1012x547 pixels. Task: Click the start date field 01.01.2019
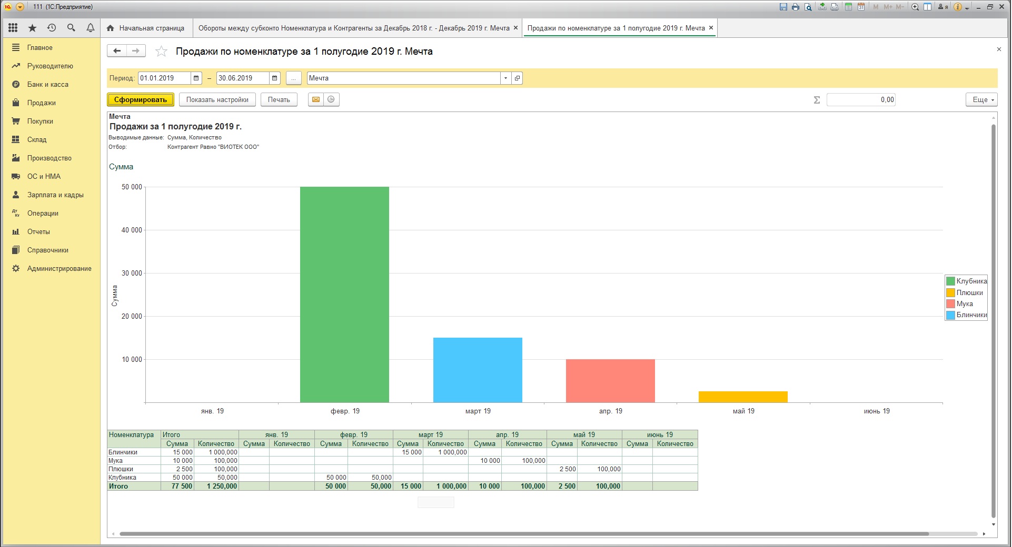[164, 78]
